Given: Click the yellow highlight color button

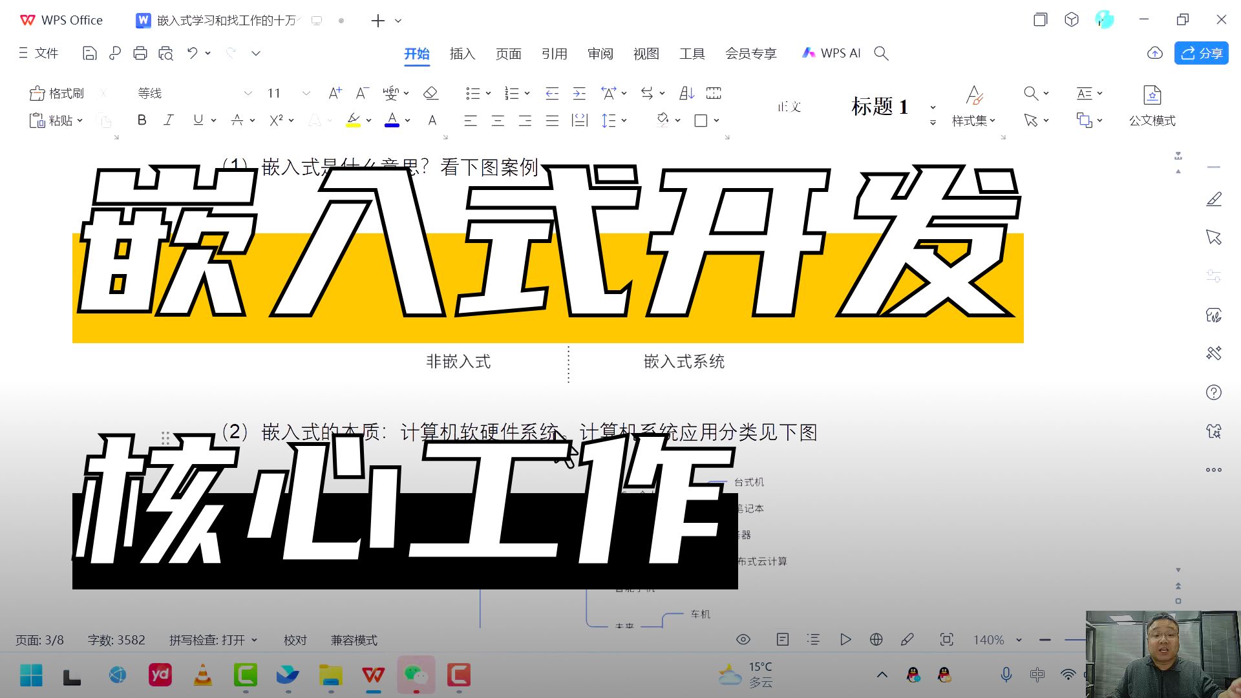Looking at the screenshot, I should (353, 120).
